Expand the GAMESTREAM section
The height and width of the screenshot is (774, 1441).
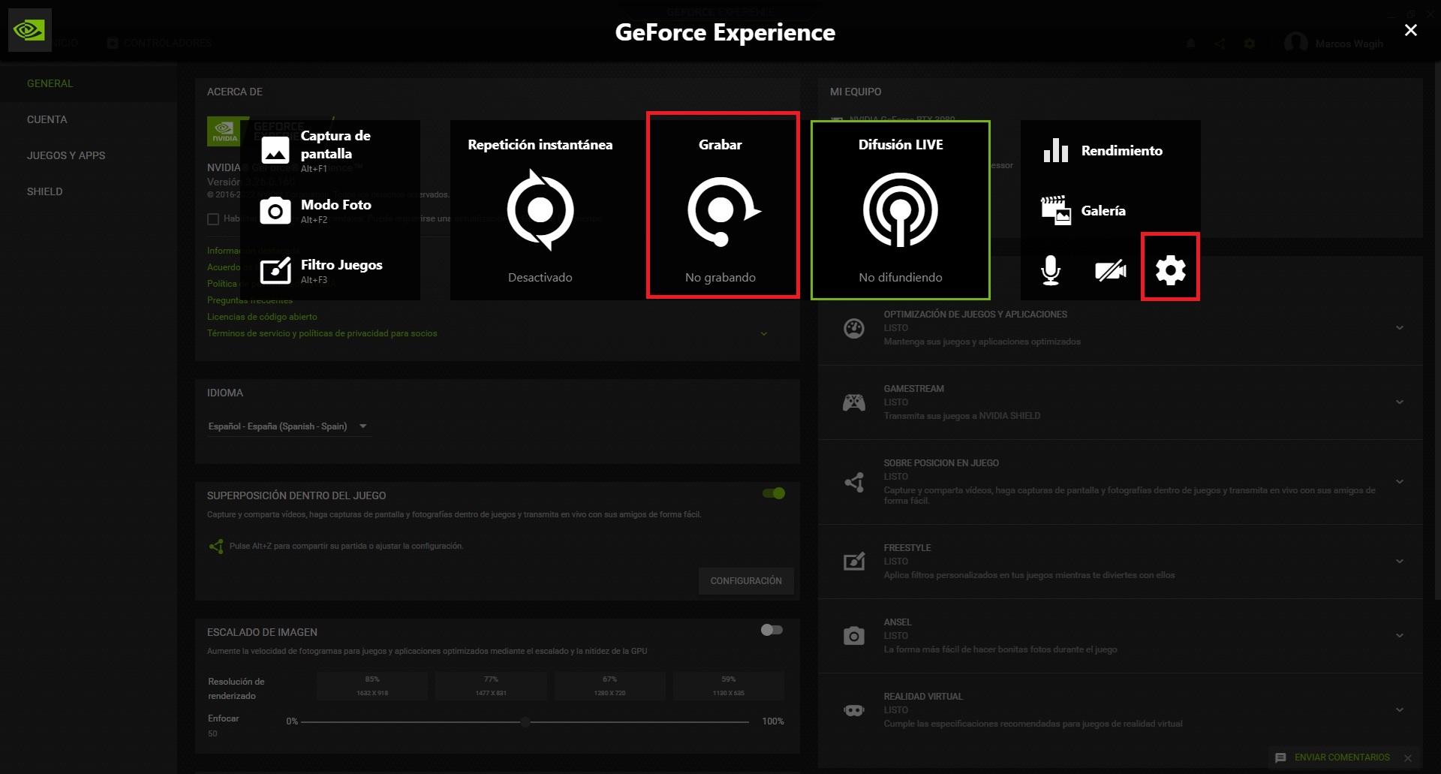click(1400, 401)
